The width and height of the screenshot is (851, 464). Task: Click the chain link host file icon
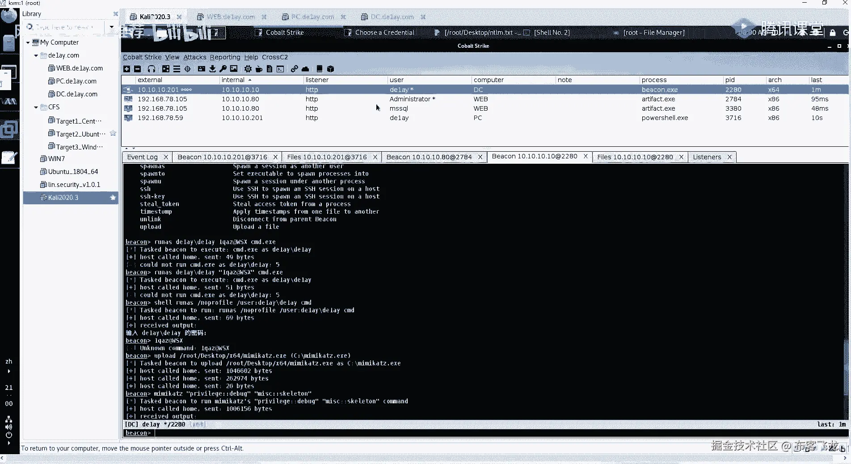(x=295, y=69)
